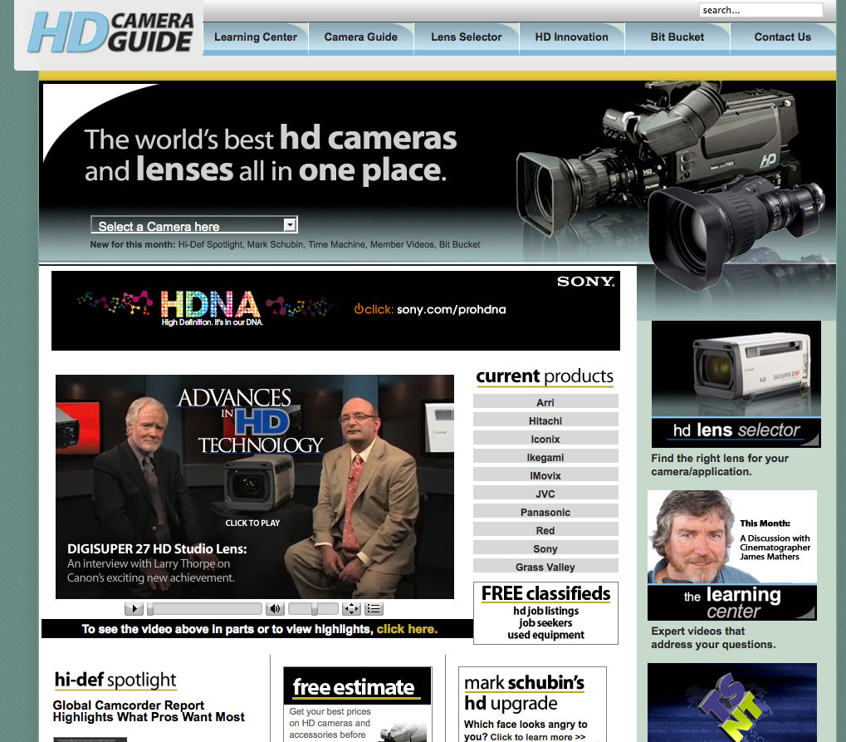Image resolution: width=846 pixels, height=742 pixels.
Task: Select Sony in current products
Action: (545, 548)
